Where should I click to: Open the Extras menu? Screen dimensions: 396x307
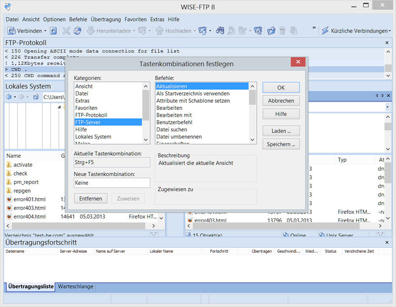point(157,19)
